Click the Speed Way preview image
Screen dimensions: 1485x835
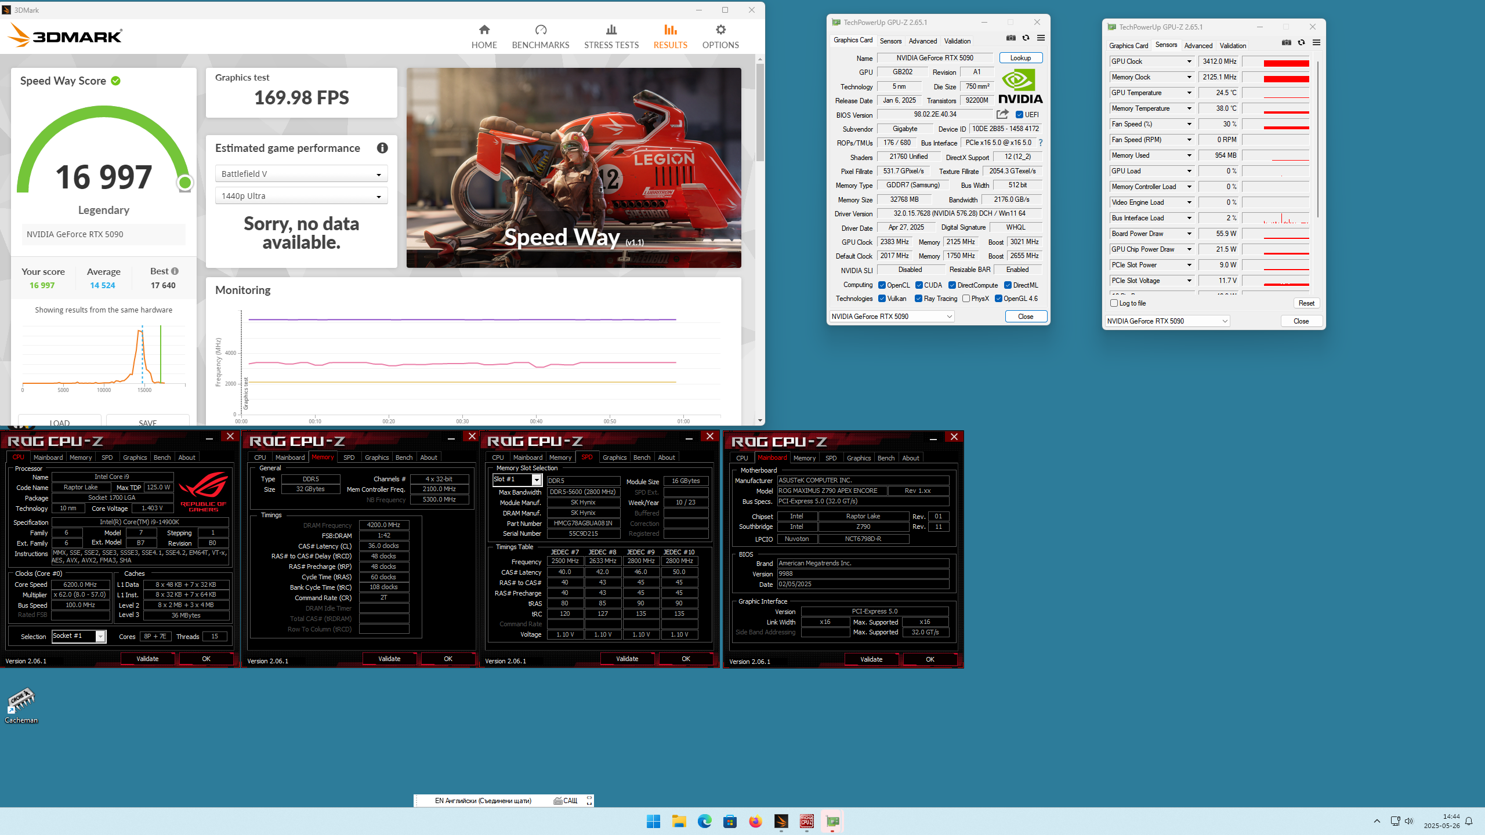pyautogui.click(x=574, y=168)
